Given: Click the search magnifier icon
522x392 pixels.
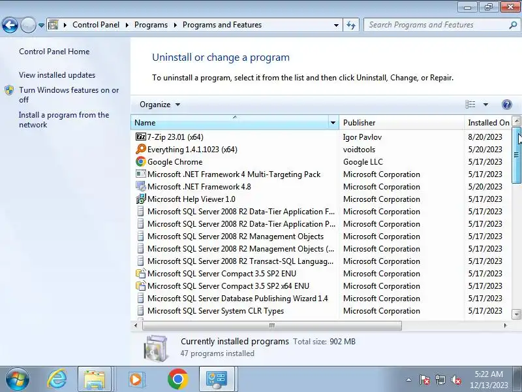Looking at the screenshot, I should click(x=513, y=25).
